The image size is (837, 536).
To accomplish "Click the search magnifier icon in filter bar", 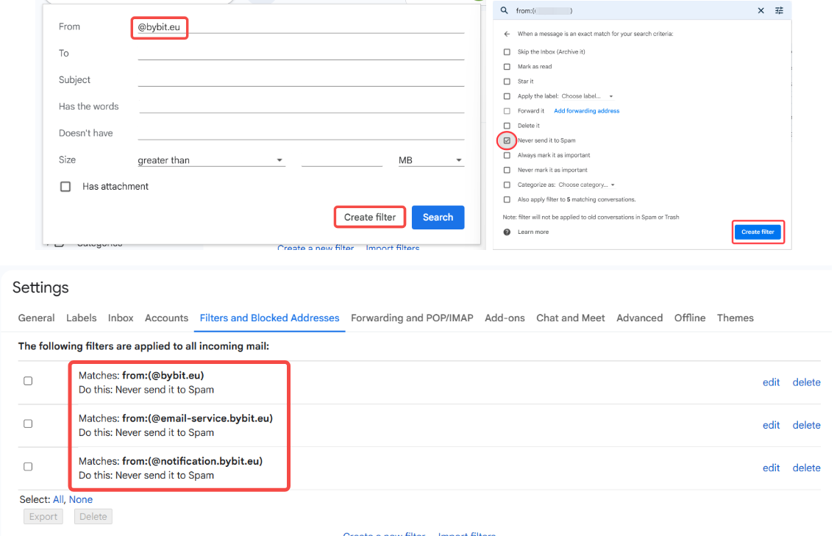I will [504, 11].
